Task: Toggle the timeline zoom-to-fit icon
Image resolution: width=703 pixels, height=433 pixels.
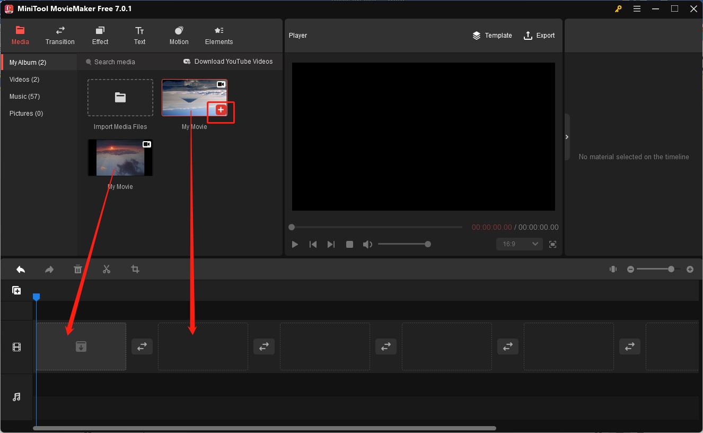Action: tap(613, 269)
